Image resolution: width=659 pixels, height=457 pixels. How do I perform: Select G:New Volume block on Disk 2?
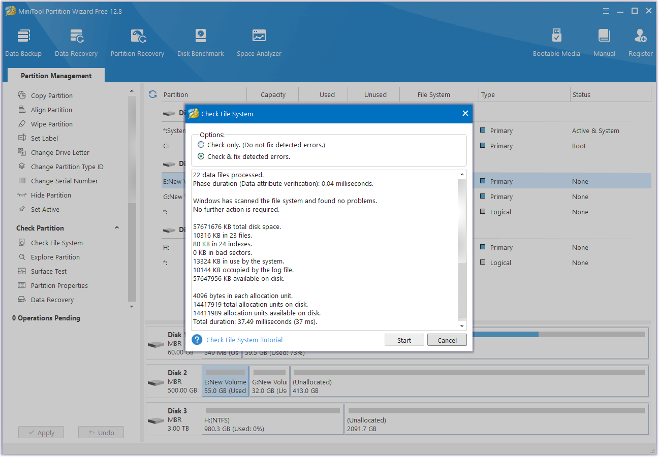click(x=269, y=381)
